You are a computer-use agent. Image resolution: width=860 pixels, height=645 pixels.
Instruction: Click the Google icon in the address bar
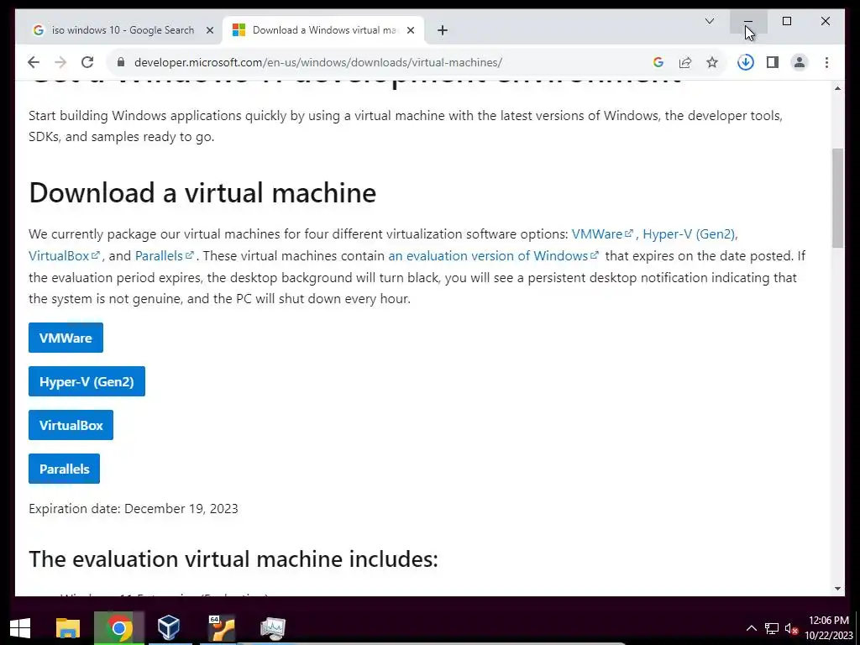[x=658, y=62]
